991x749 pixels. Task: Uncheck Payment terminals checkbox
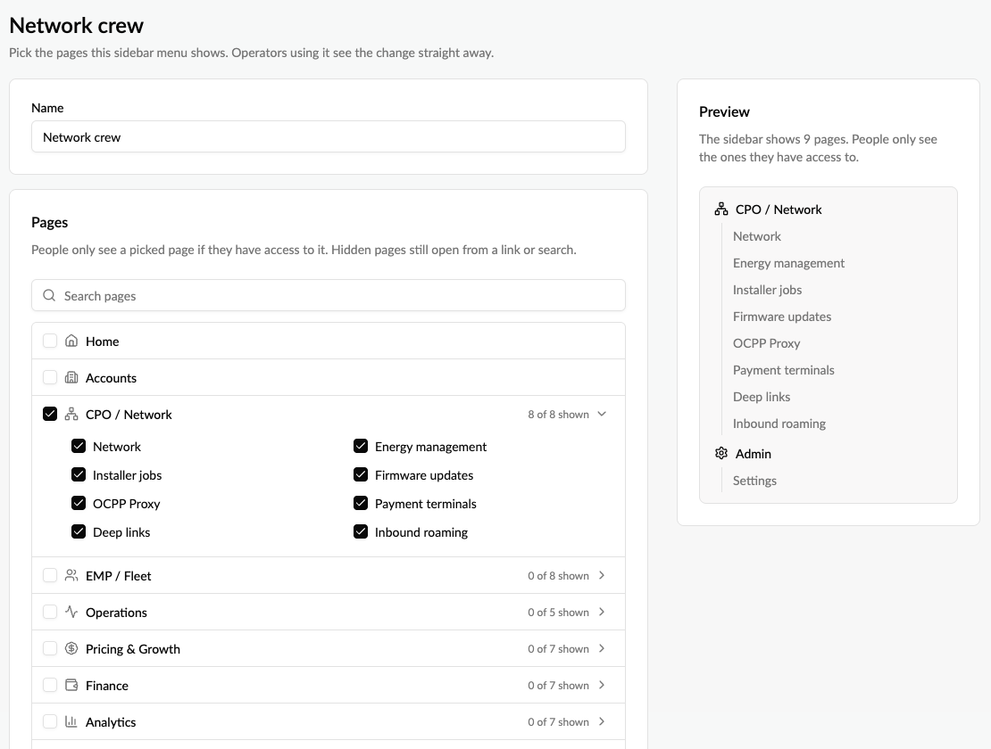[x=361, y=503]
